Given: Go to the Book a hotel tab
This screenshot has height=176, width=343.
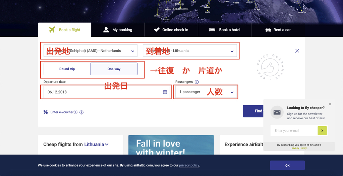Looking at the screenshot, I should (x=224, y=30).
